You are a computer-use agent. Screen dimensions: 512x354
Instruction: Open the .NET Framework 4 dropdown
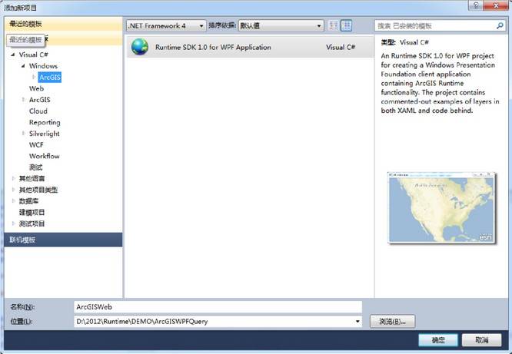pos(166,25)
